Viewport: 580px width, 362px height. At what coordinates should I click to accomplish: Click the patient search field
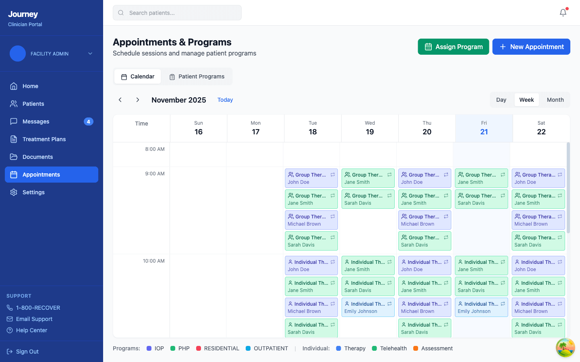pos(177,12)
